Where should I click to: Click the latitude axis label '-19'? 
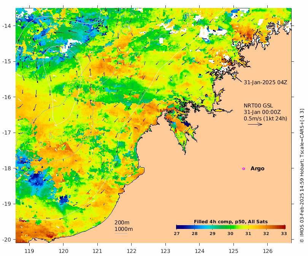pyautogui.click(x=6, y=204)
